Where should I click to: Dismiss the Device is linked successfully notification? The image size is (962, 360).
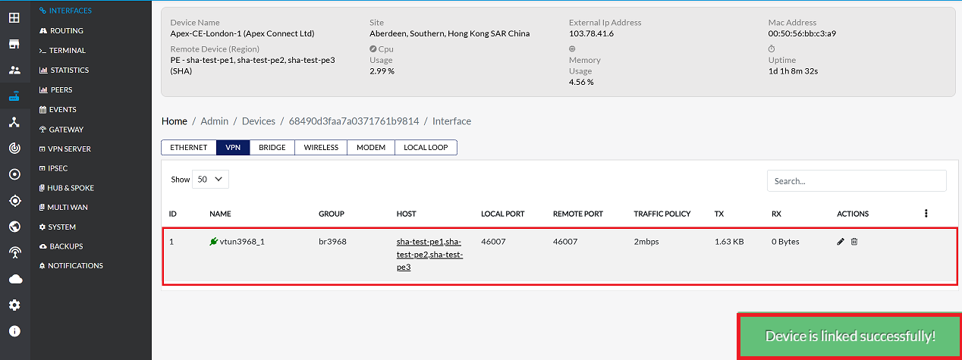click(x=850, y=336)
